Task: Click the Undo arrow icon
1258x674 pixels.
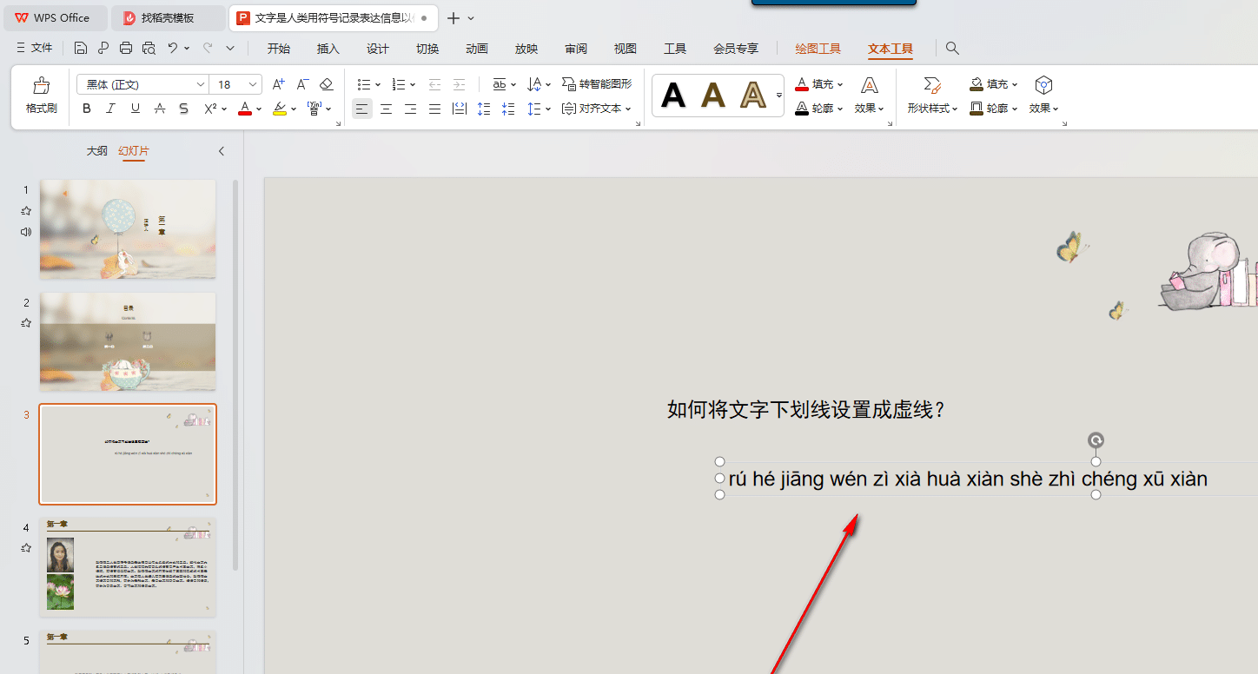Action: pyautogui.click(x=173, y=49)
